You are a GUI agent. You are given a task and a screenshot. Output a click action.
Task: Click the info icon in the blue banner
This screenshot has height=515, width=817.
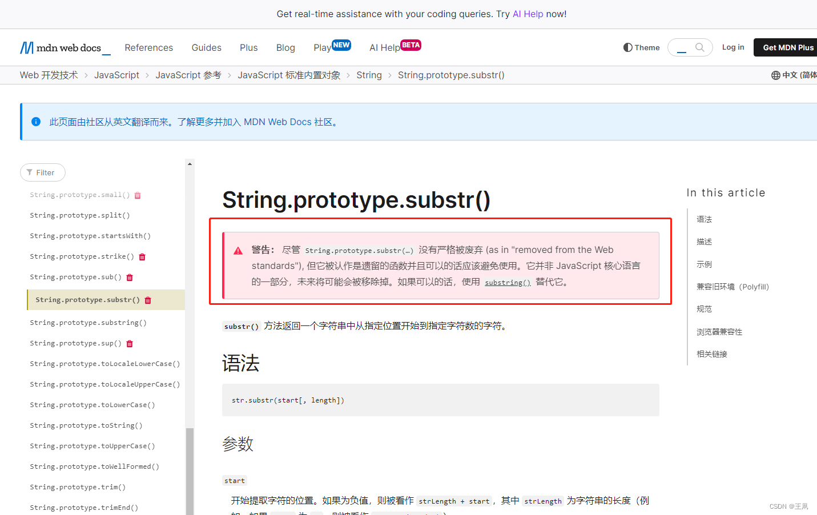[36, 122]
